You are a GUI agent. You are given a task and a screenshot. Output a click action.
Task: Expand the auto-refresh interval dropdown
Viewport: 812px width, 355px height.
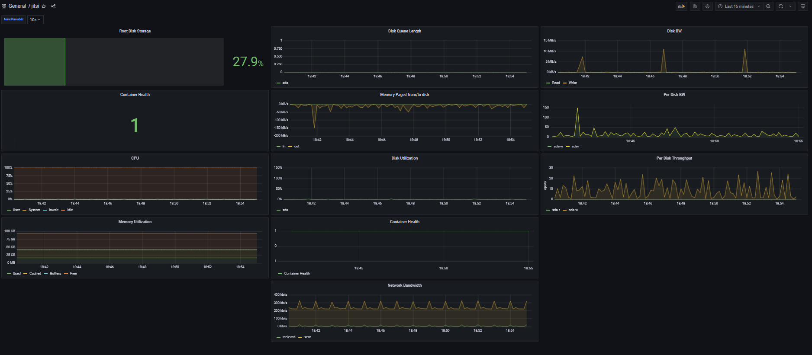(x=790, y=6)
